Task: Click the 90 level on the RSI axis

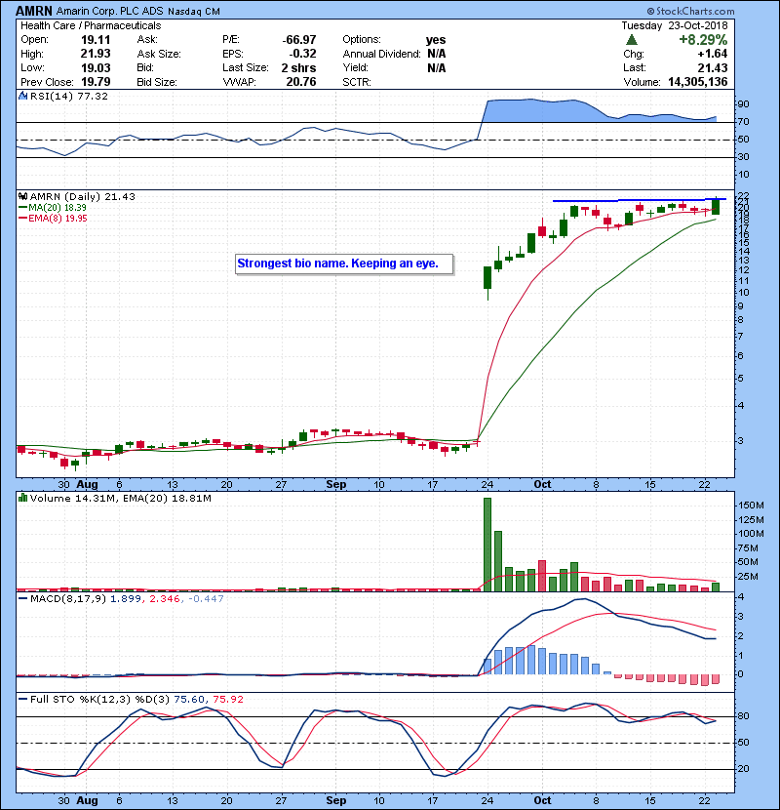Action: tap(744, 103)
